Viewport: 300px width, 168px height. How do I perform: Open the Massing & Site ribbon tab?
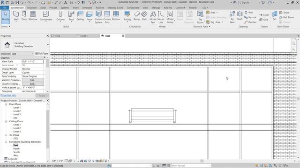click(115, 7)
